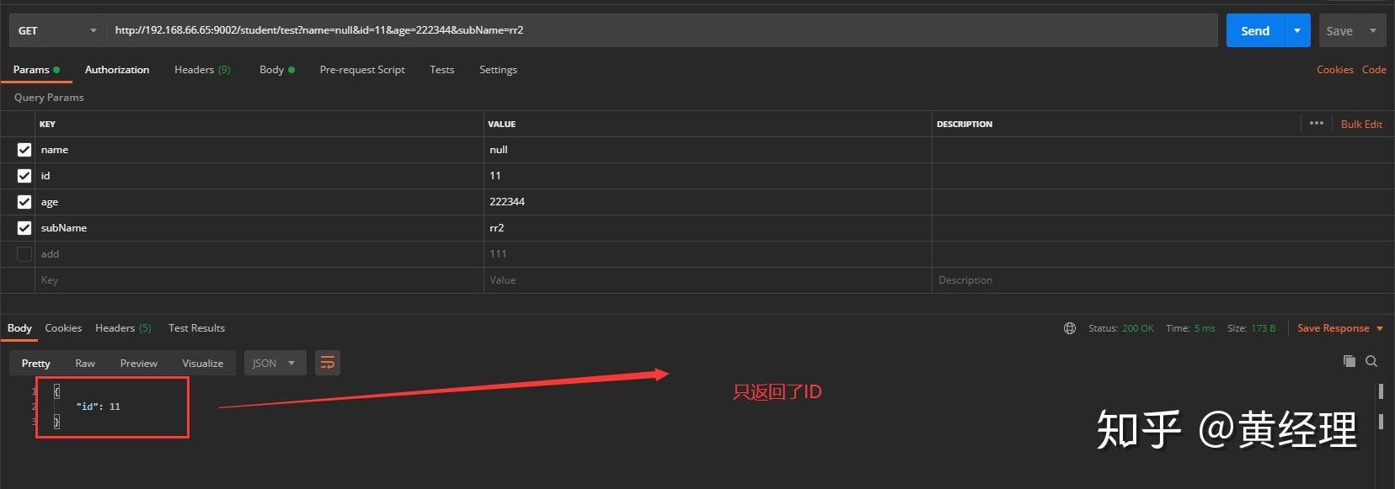Uncheck the name parameter checkbox
1395x489 pixels.
pyautogui.click(x=24, y=150)
